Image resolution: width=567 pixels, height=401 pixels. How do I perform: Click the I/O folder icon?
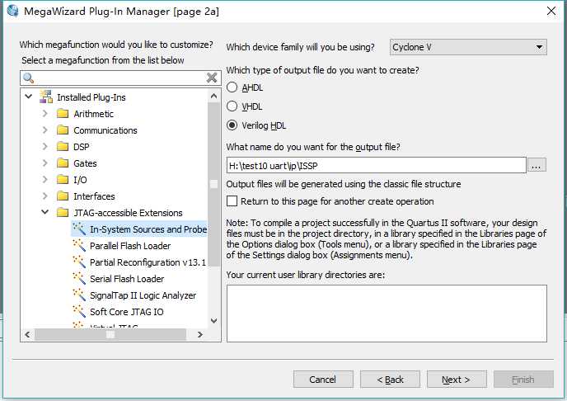tap(63, 180)
